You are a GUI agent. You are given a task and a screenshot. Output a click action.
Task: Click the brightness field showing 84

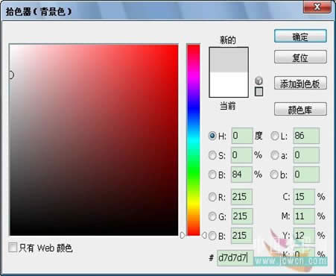(x=241, y=175)
